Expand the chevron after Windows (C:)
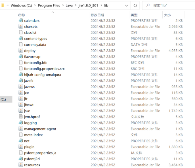This screenshot has height=168, width=195. pos(35,5)
